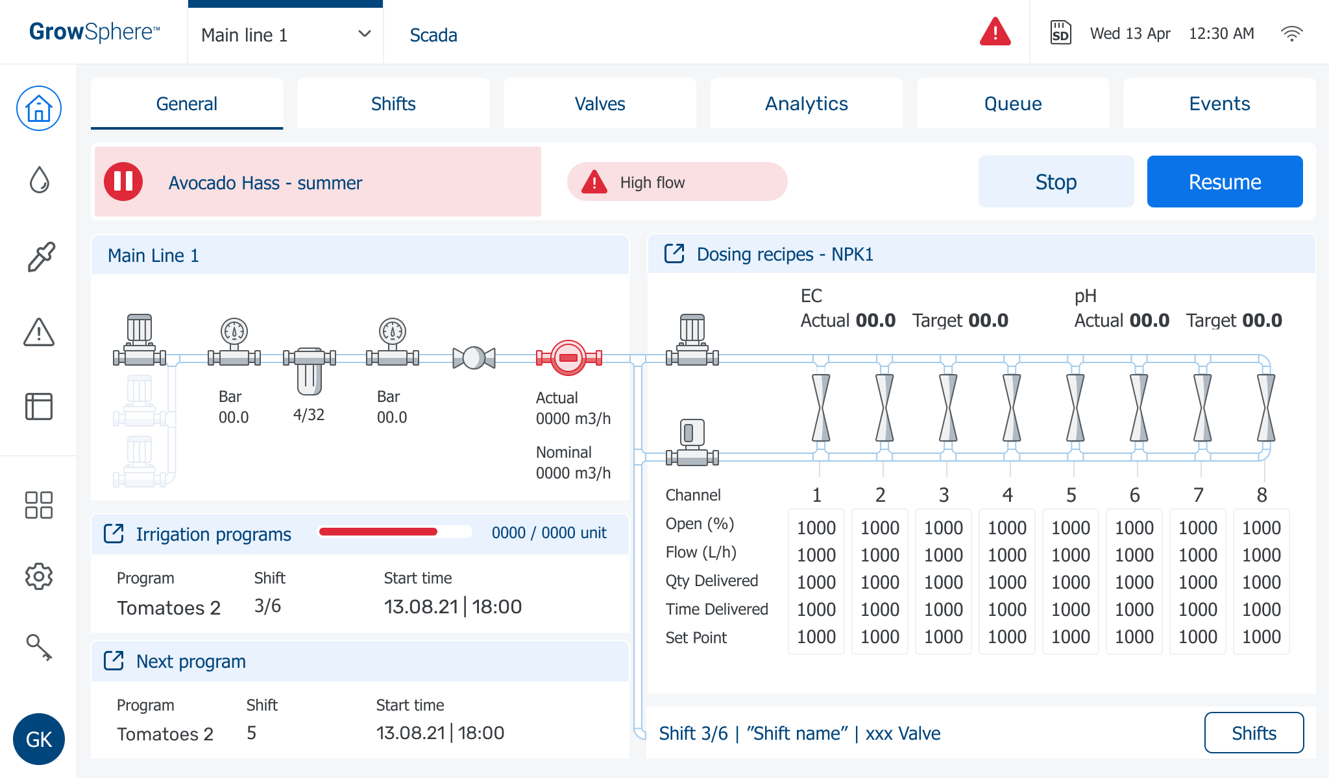Open the GK user avatar
Screen dimensions: 1329x778
[x=39, y=739]
